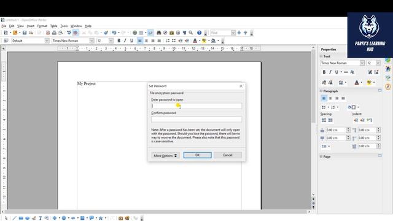Collapse the Paragraph section in sidebar
This screenshot has height=221, width=393.
(x=321, y=91)
